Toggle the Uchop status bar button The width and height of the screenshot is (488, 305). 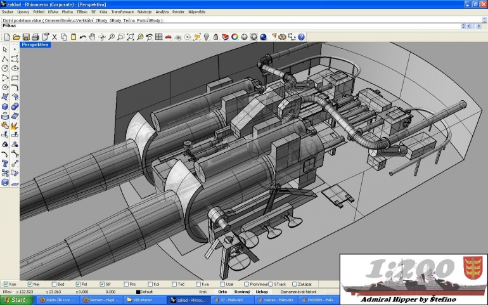pyautogui.click(x=262, y=292)
